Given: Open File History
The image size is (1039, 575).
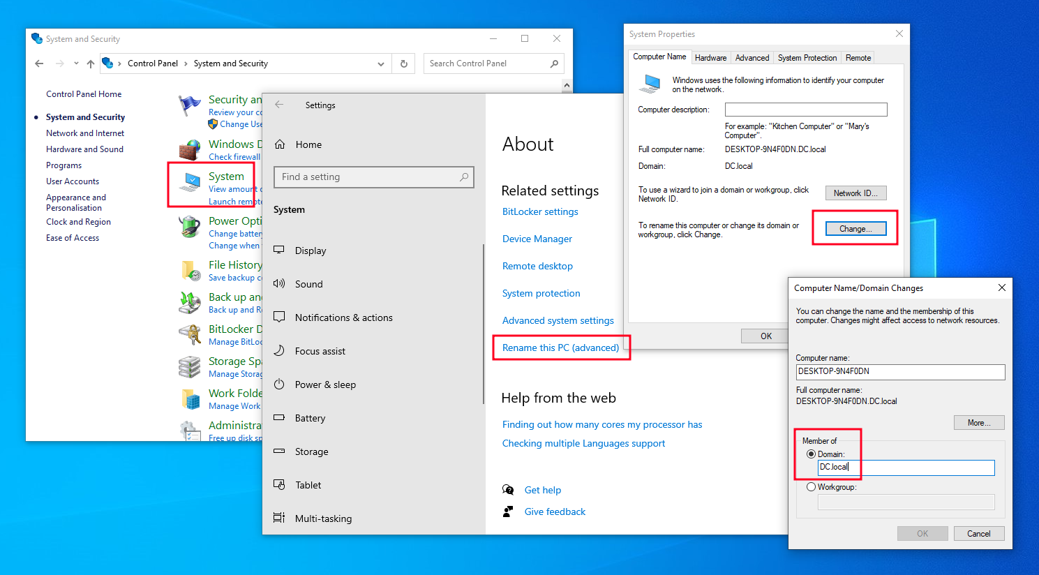Looking at the screenshot, I should tap(234, 264).
